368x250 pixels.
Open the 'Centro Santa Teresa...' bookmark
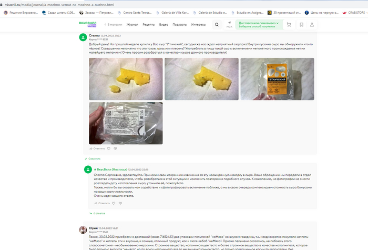click(x=135, y=13)
